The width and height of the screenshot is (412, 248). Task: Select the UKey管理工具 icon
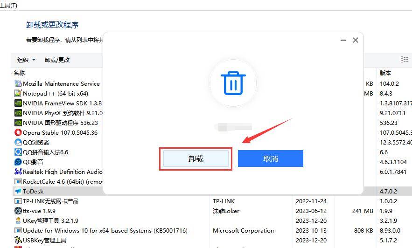[x=18, y=220]
